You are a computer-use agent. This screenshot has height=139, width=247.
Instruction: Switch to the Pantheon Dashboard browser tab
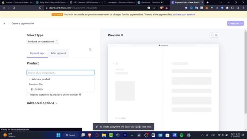point(119,2)
